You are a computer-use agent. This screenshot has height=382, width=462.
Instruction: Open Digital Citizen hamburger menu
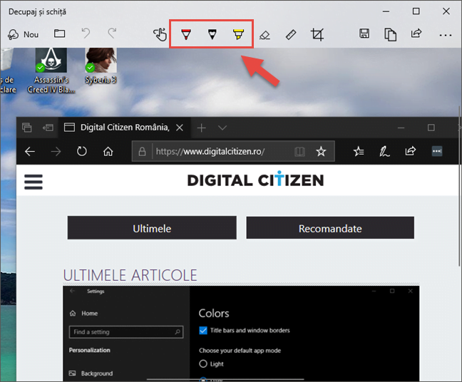[34, 182]
